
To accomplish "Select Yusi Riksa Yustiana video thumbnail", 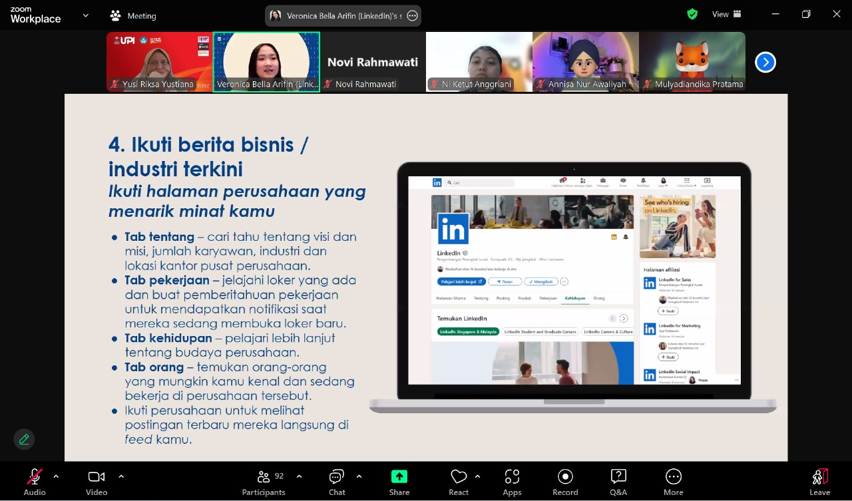I will coord(159,62).
